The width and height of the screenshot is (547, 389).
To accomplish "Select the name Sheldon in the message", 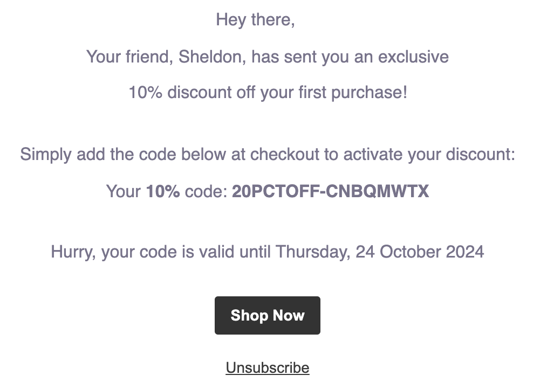I will pyautogui.click(x=212, y=57).
